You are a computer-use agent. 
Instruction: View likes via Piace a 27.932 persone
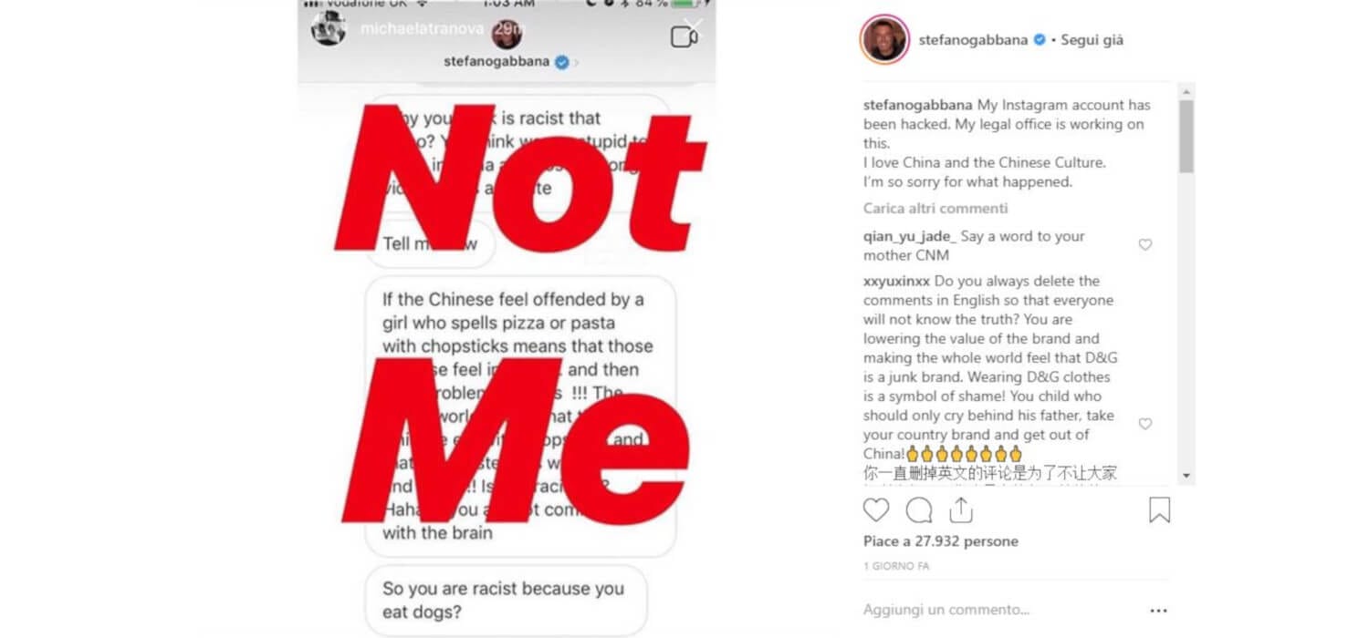[940, 541]
